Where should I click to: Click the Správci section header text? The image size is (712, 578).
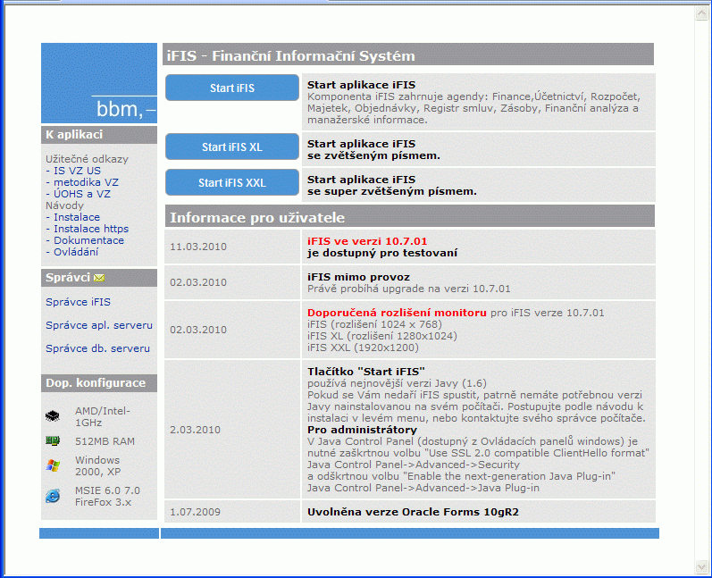68,278
